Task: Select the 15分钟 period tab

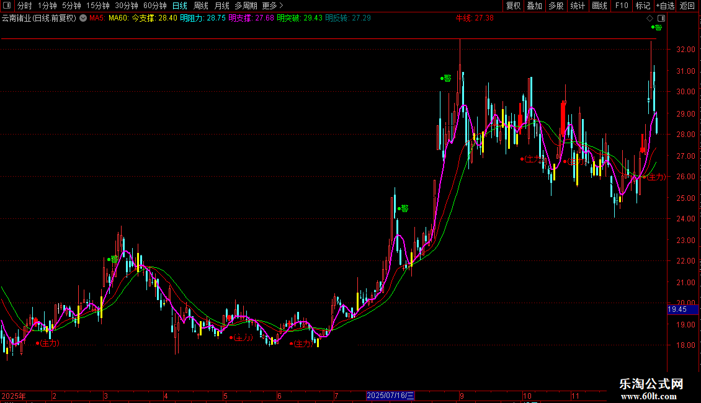Action: 98,6
